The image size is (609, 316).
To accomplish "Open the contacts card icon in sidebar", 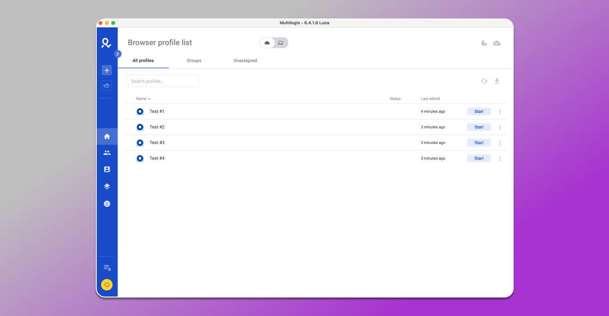I will (x=107, y=169).
